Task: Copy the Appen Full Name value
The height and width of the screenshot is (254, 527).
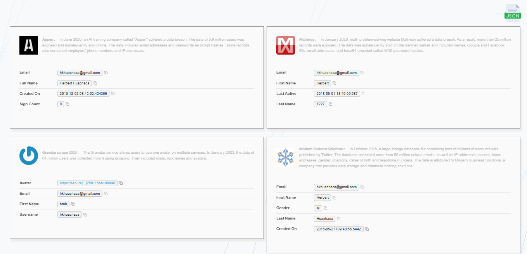Action: coord(95,83)
